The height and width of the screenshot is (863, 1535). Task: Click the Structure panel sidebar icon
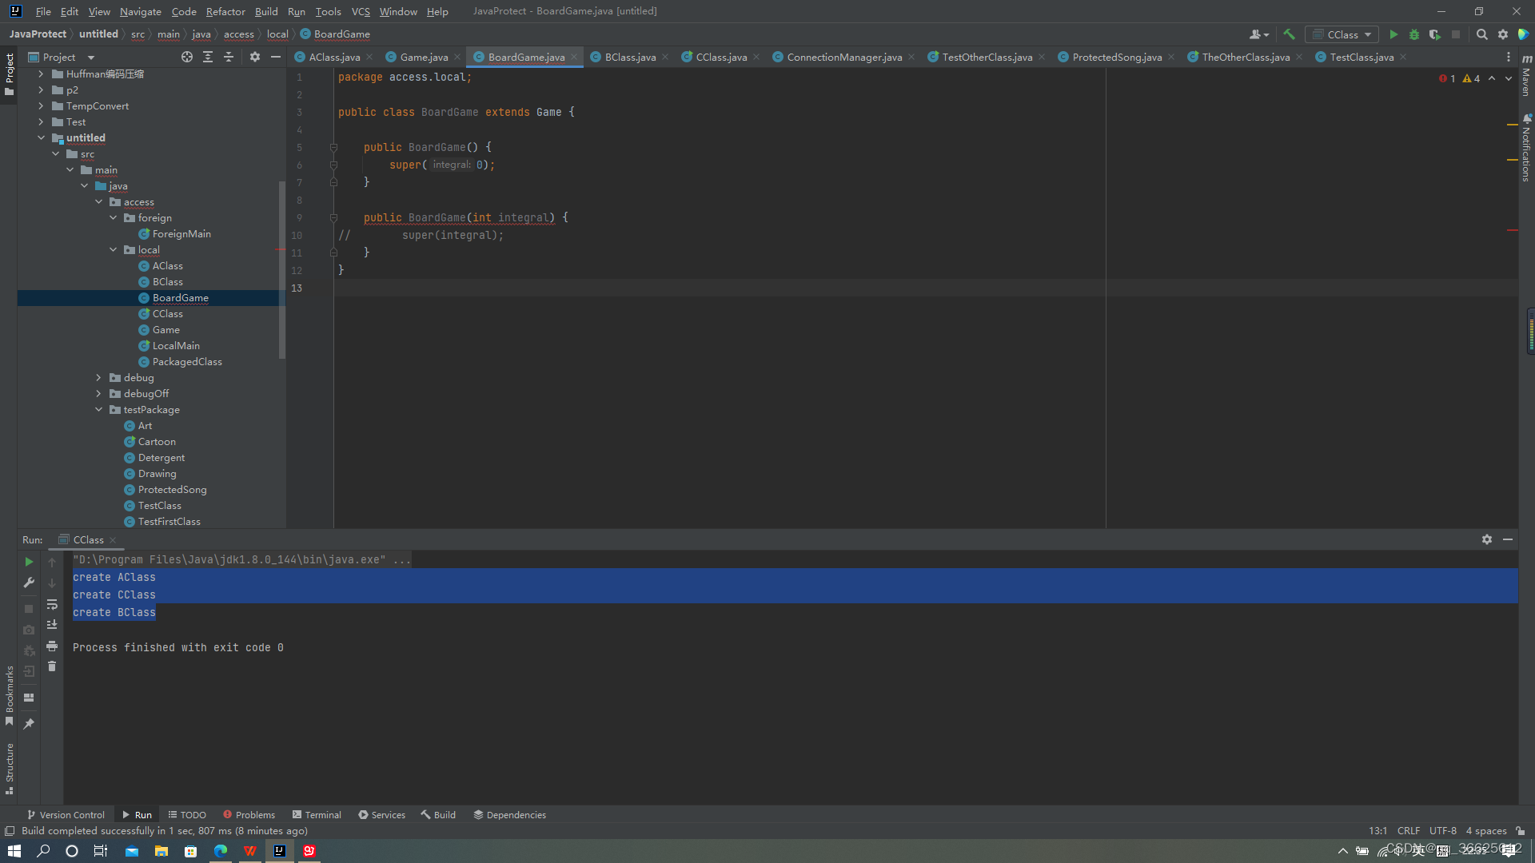pyautogui.click(x=12, y=770)
